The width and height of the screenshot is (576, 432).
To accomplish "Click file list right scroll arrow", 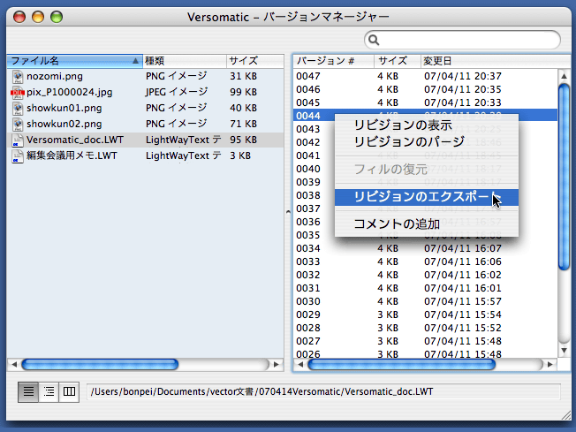I will [x=277, y=364].
